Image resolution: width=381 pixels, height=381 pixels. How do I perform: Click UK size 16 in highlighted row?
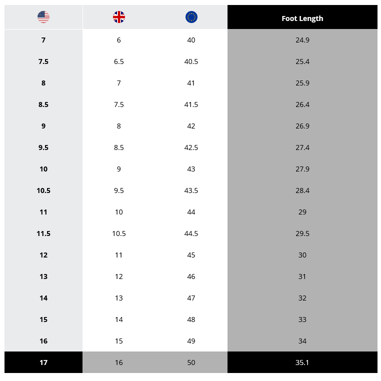119,362
